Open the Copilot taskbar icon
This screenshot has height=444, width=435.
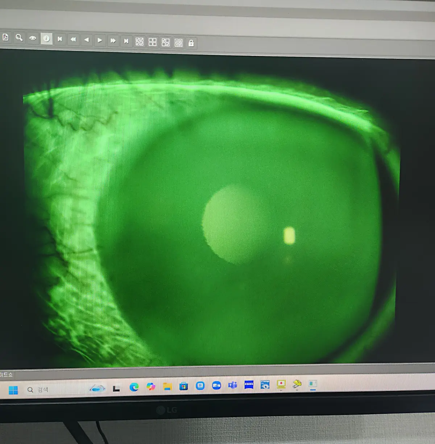click(151, 387)
